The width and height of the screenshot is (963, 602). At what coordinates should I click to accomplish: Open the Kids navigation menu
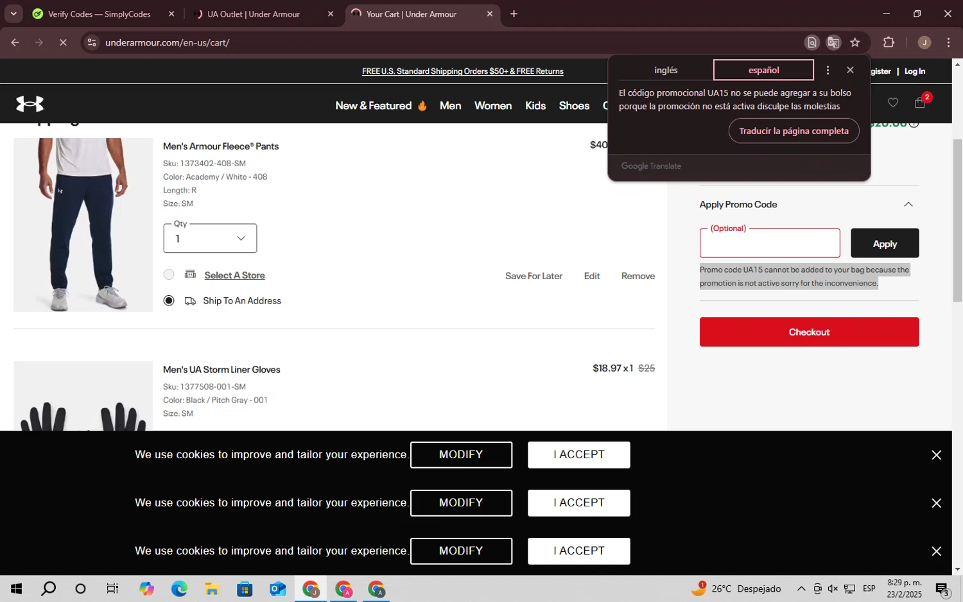click(535, 105)
